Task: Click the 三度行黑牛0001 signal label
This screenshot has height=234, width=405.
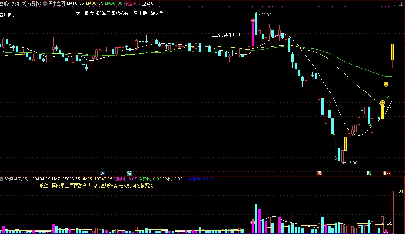Action: tap(227, 35)
